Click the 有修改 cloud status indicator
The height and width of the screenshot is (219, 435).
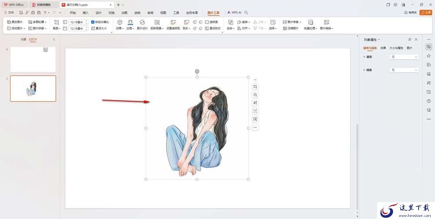tap(410, 13)
